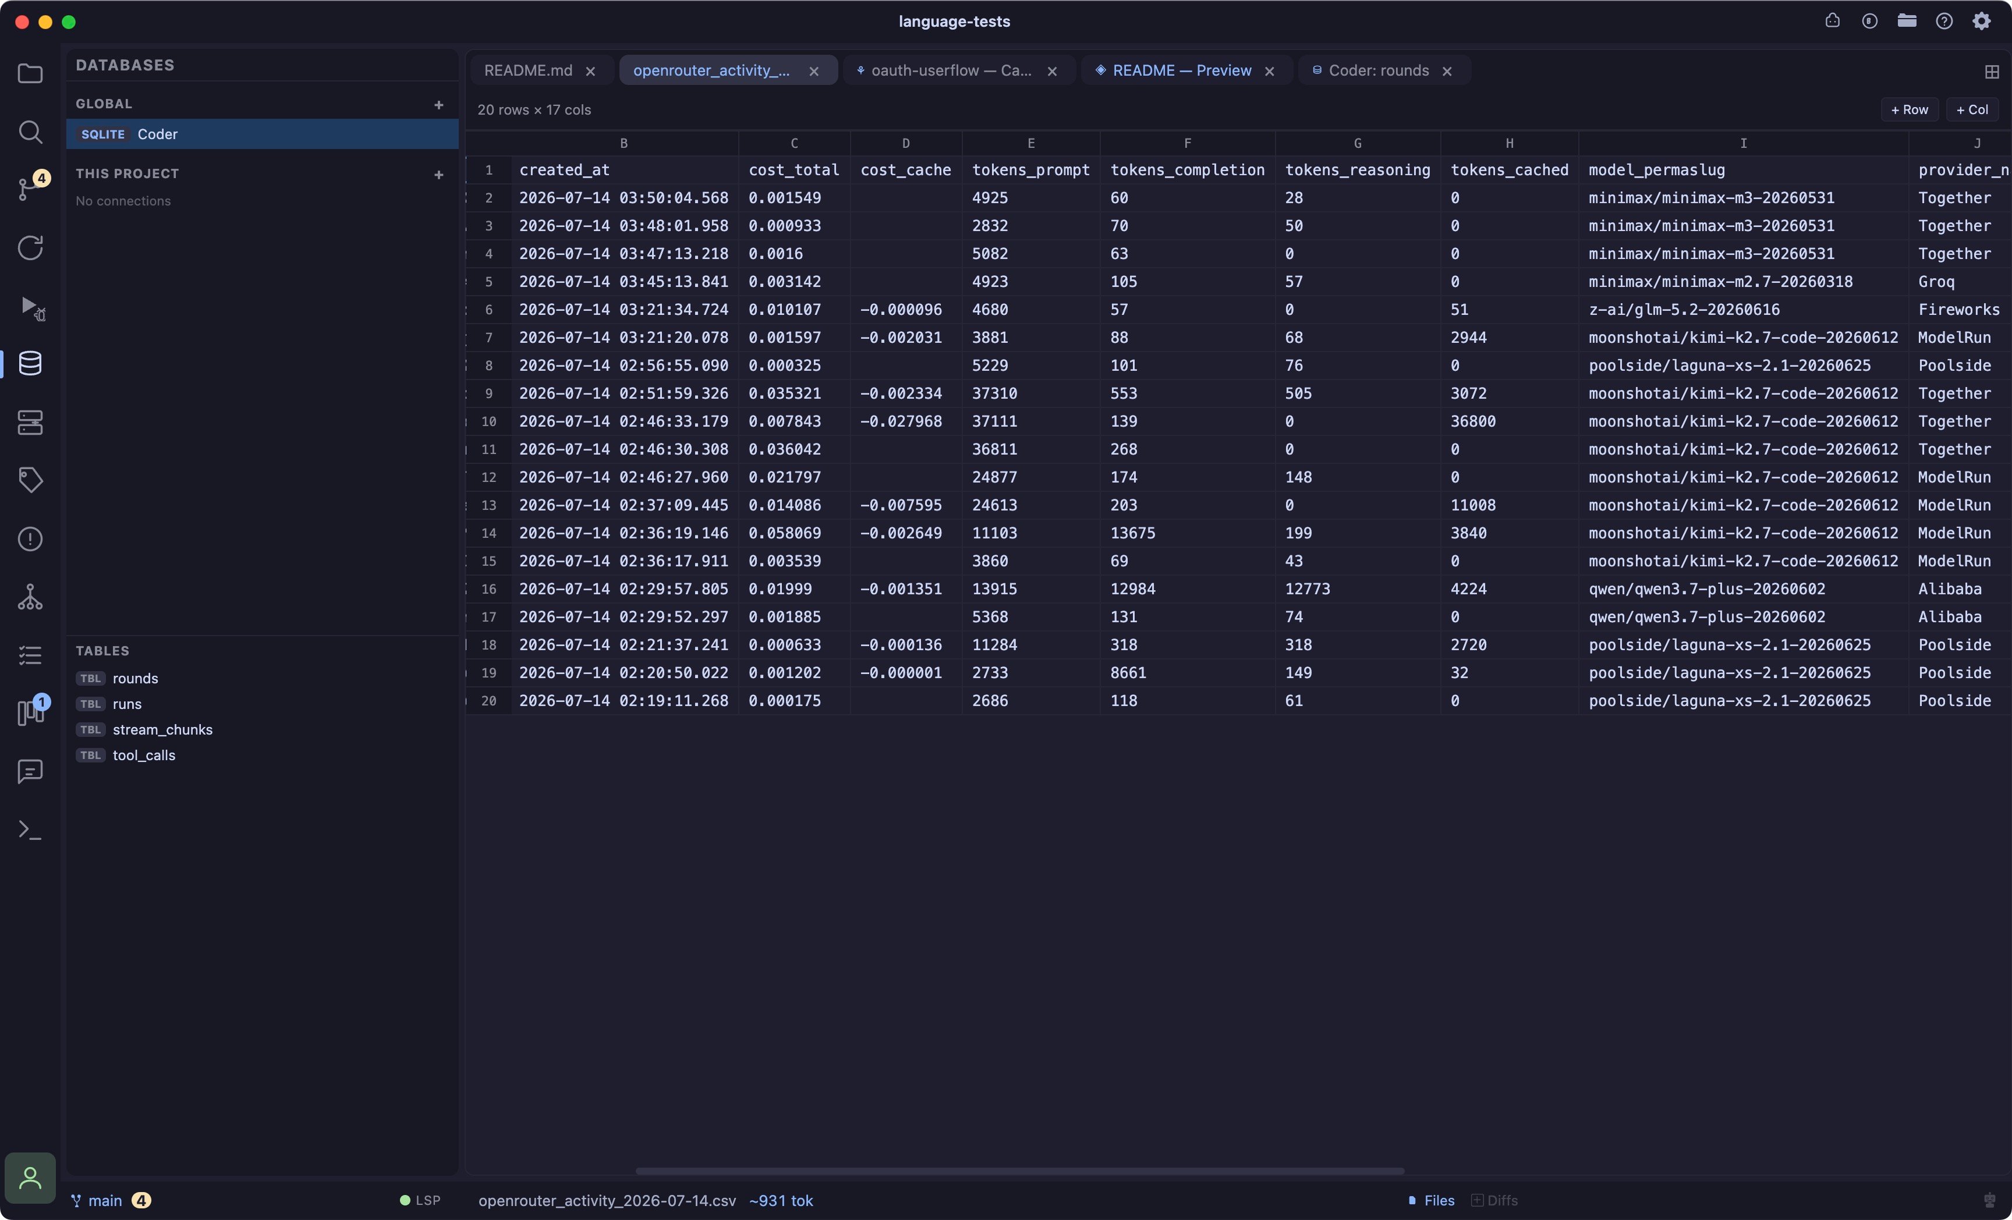The image size is (2012, 1220).
Task: Switch to Coder: rounds tab
Action: (x=1379, y=70)
